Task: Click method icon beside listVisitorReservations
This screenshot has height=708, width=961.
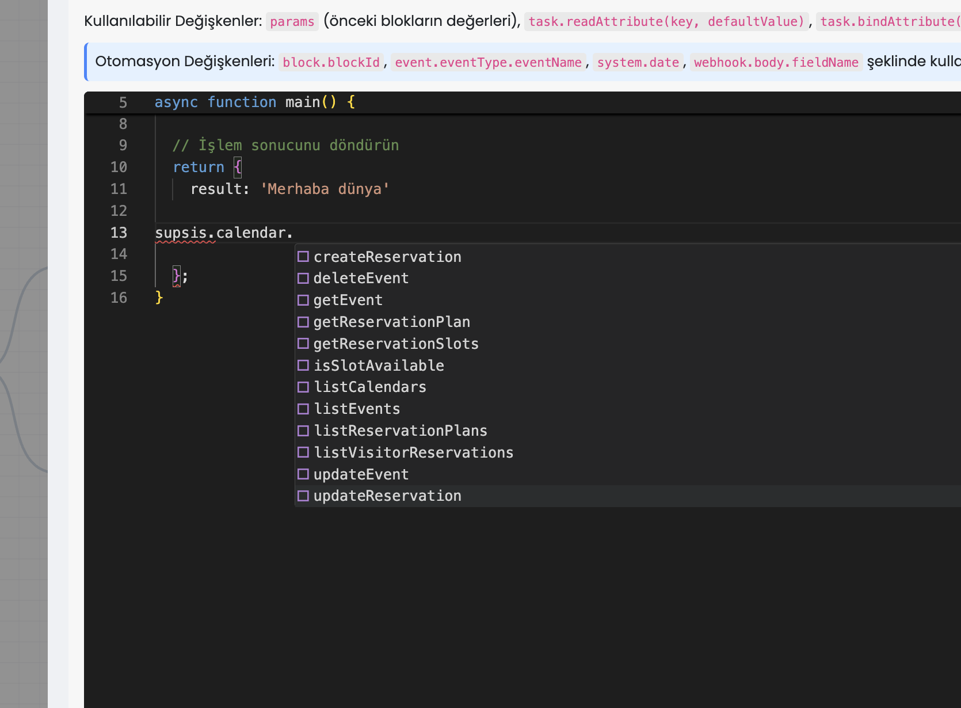Action: point(303,452)
